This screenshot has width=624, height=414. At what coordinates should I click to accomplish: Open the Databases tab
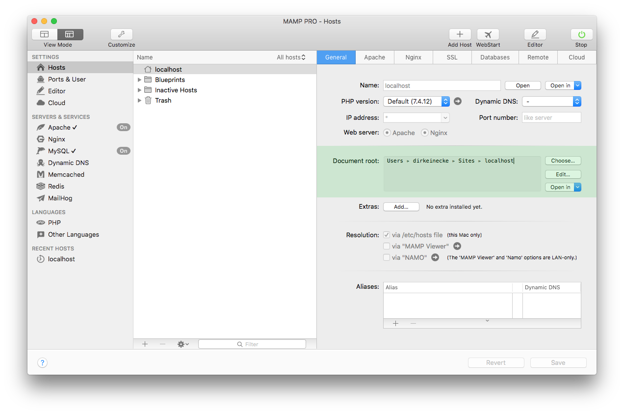click(x=494, y=57)
